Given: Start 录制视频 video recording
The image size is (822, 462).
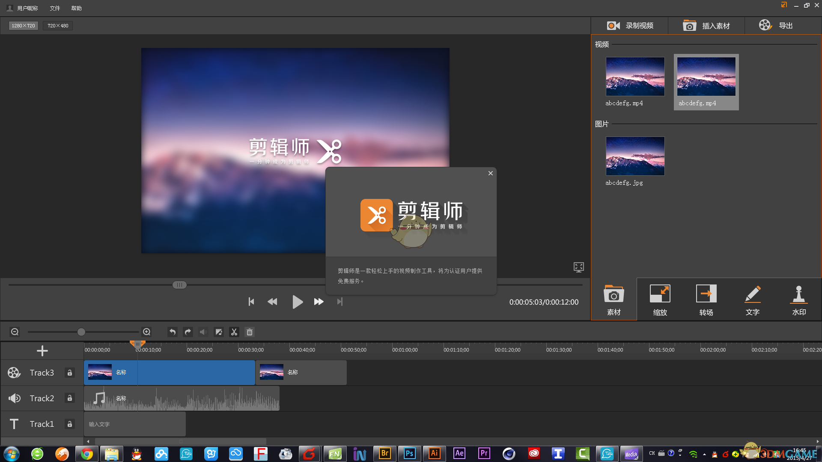Looking at the screenshot, I should 630,25.
